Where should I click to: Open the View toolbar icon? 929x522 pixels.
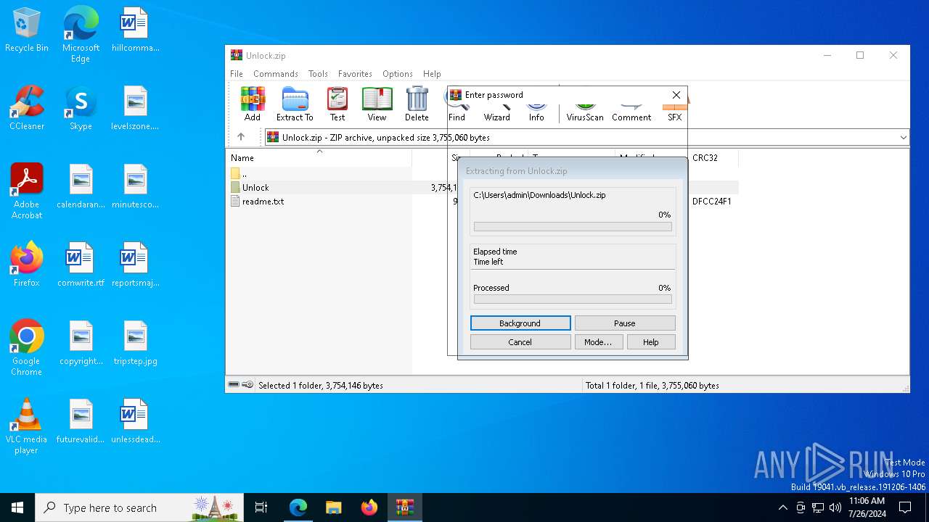(377, 104)
